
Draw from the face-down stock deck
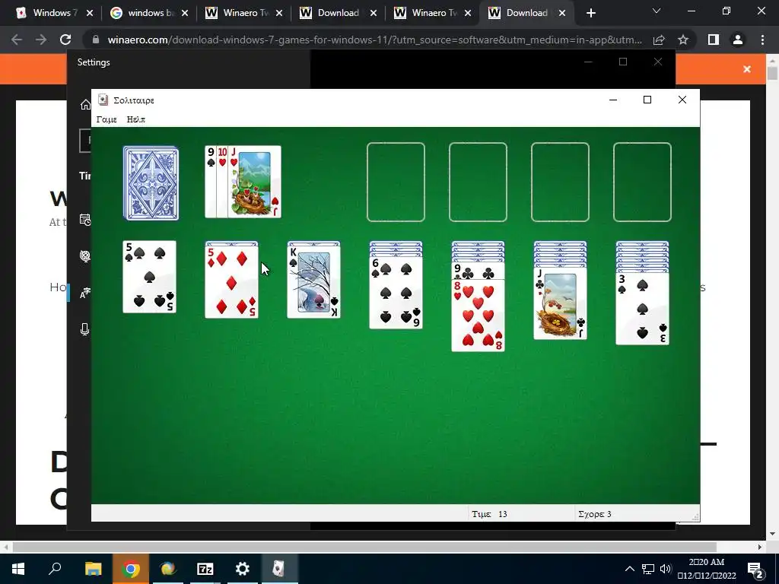pyautogui.click(x=151, y=182)
